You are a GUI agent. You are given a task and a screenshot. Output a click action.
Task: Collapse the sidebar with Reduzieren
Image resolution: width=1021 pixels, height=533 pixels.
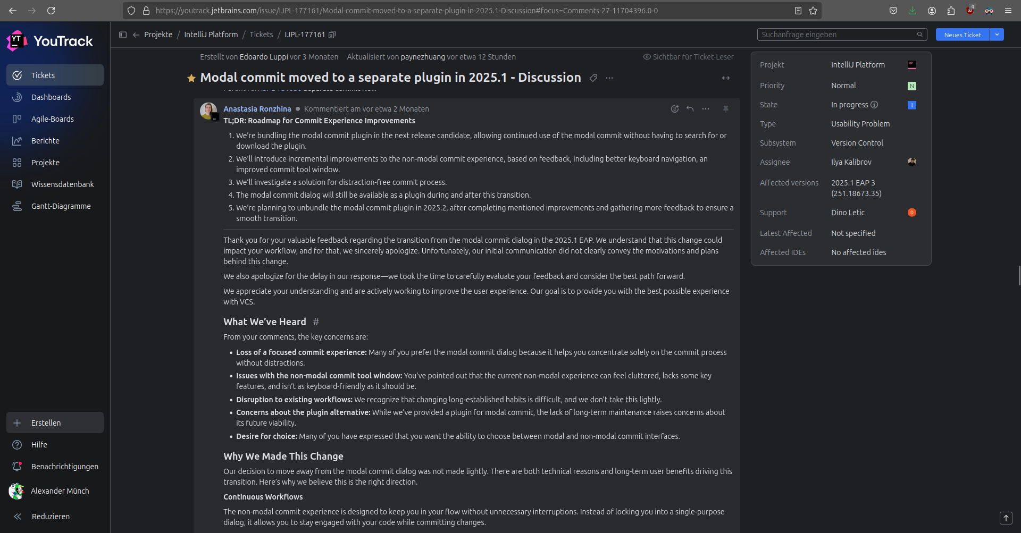(x=55, y=516)
